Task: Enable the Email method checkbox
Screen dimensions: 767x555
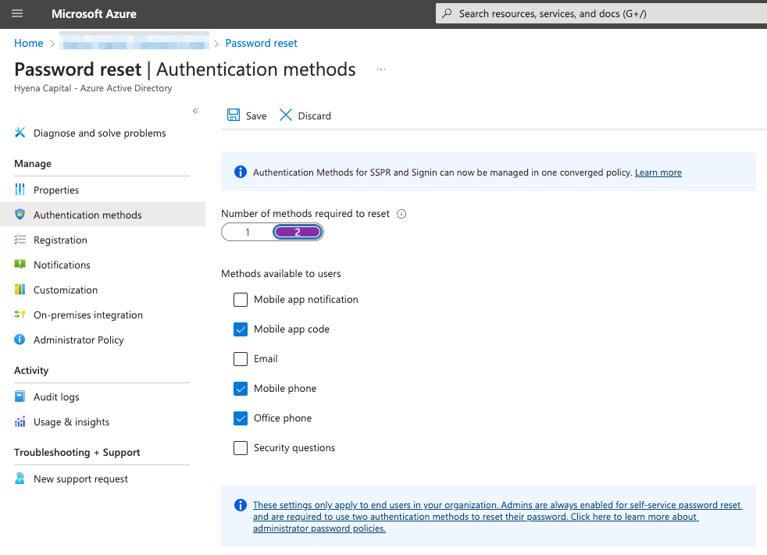Action: [241, 359]
